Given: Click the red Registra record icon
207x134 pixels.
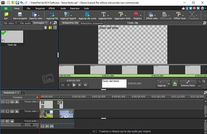Looking at the screenshot, I should click(x=136, y=14).
